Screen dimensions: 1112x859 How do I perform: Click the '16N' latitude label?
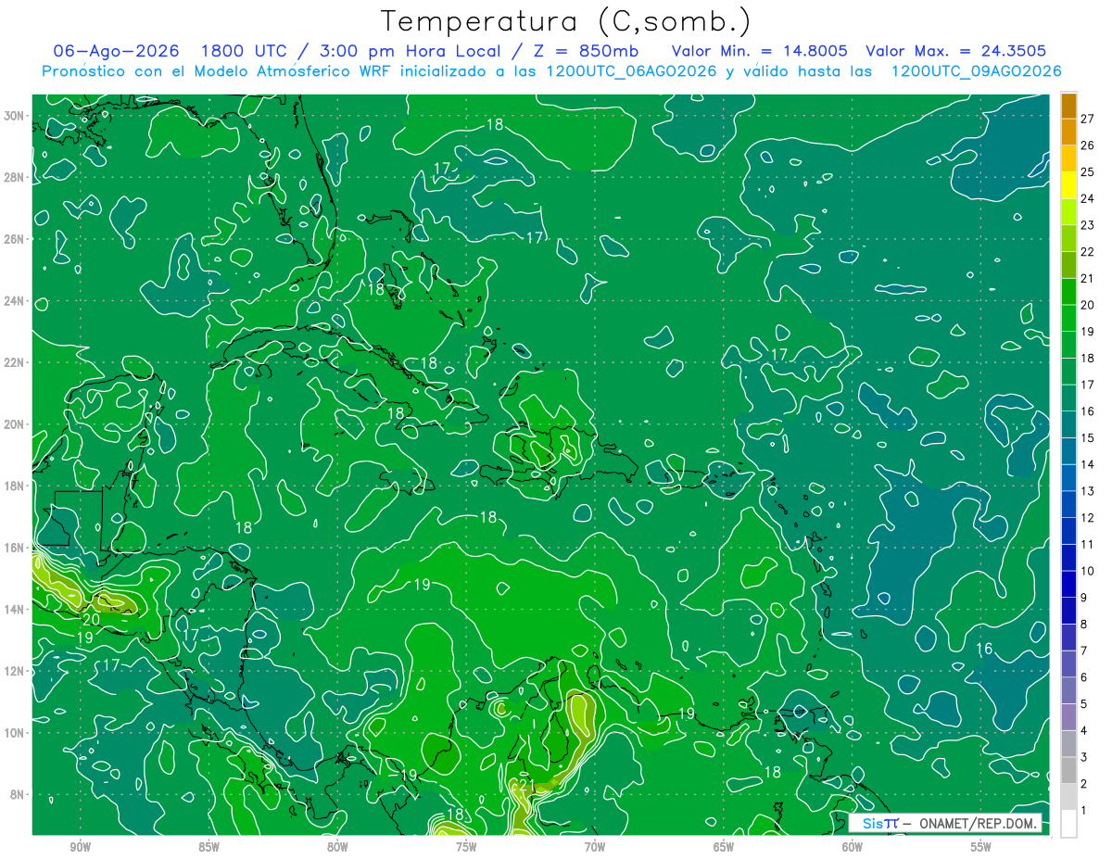point(15,548)
